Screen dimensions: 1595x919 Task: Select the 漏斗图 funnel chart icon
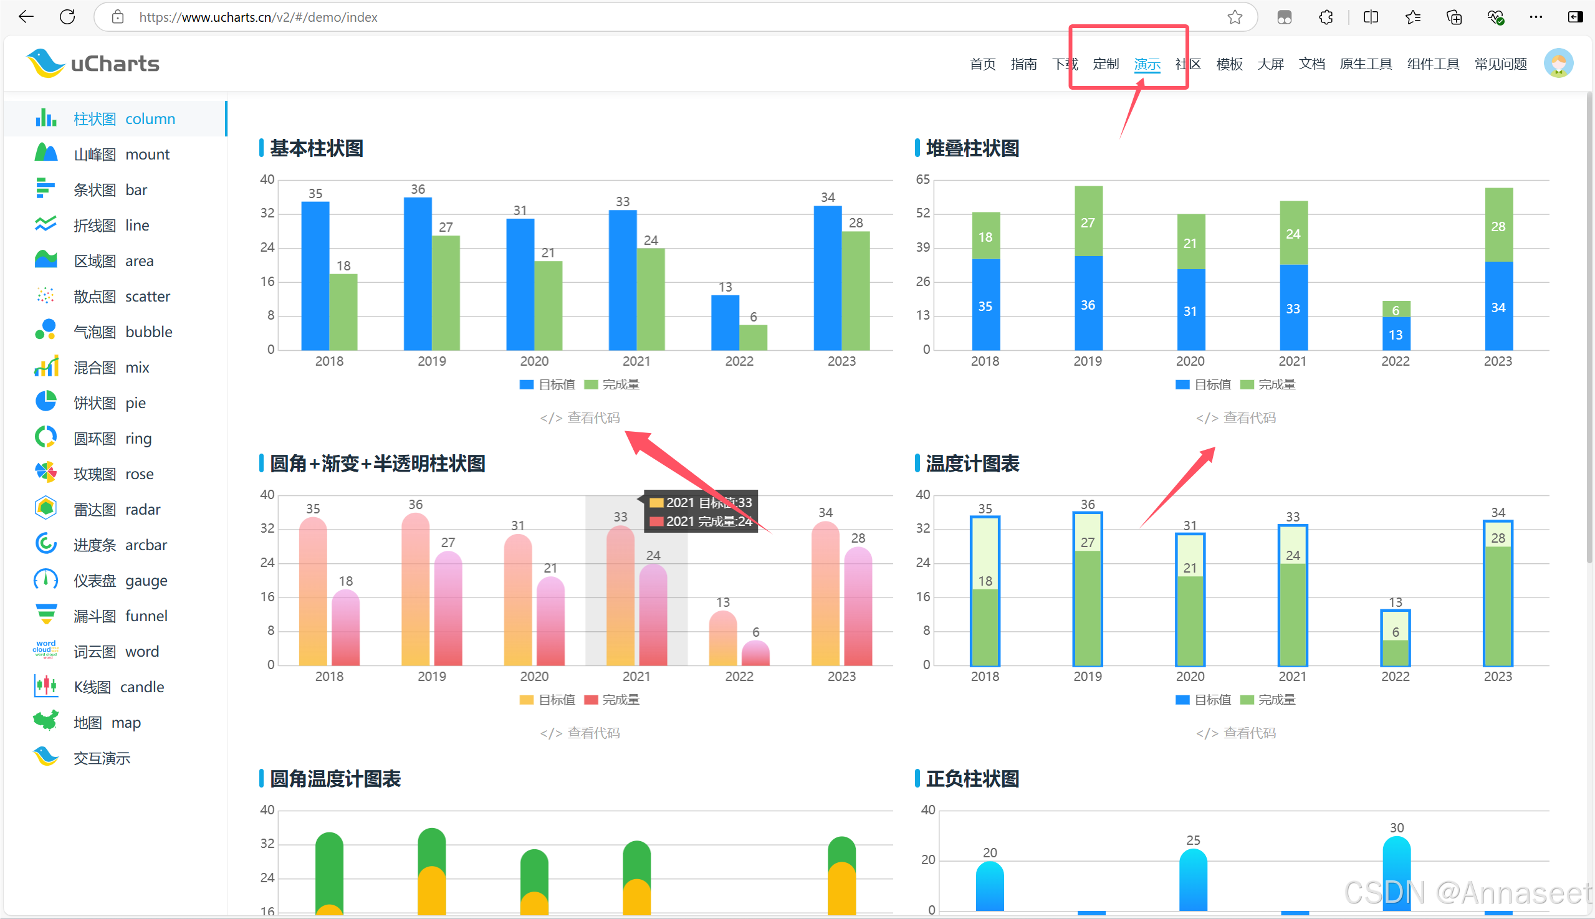[45, 616]
